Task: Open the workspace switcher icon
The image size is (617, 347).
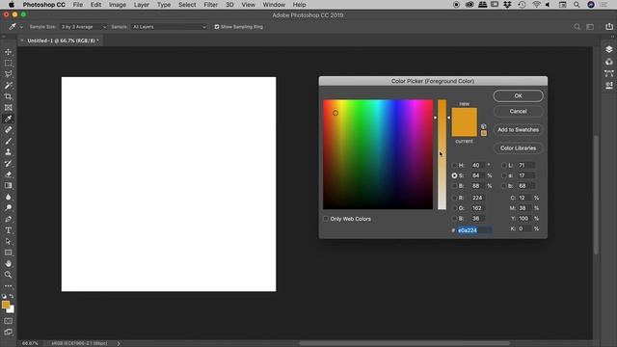Action: [590, 27]
